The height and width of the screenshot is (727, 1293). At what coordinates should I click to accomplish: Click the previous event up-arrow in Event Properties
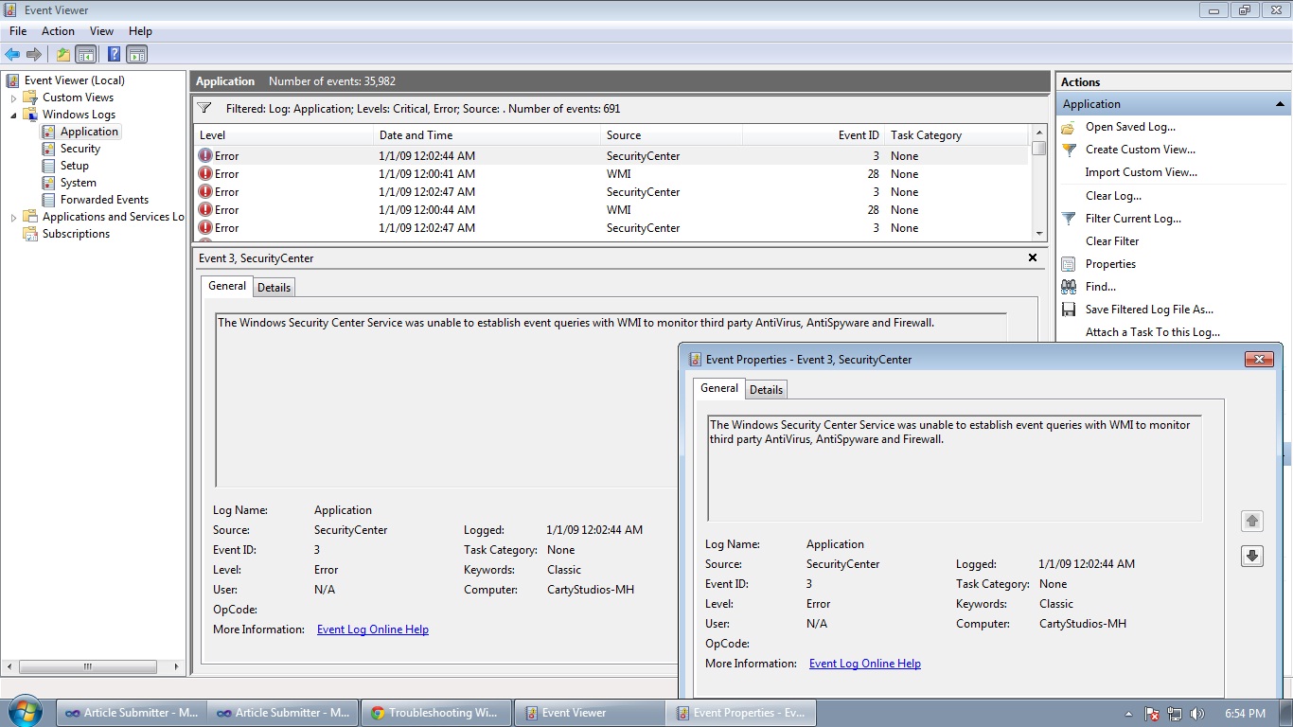pos(1252,521)
